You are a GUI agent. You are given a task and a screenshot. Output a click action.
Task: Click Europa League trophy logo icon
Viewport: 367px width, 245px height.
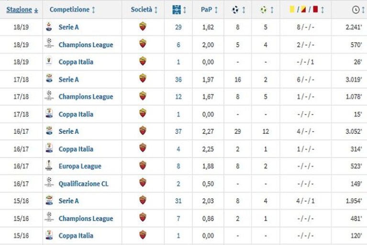[x=49, y=166]
